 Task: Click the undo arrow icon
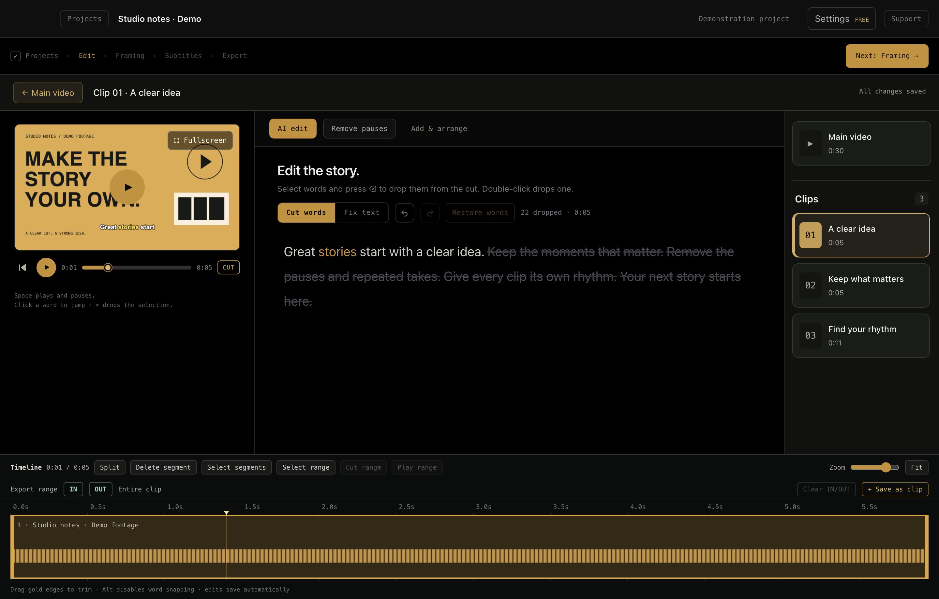(x=404, y=213)
